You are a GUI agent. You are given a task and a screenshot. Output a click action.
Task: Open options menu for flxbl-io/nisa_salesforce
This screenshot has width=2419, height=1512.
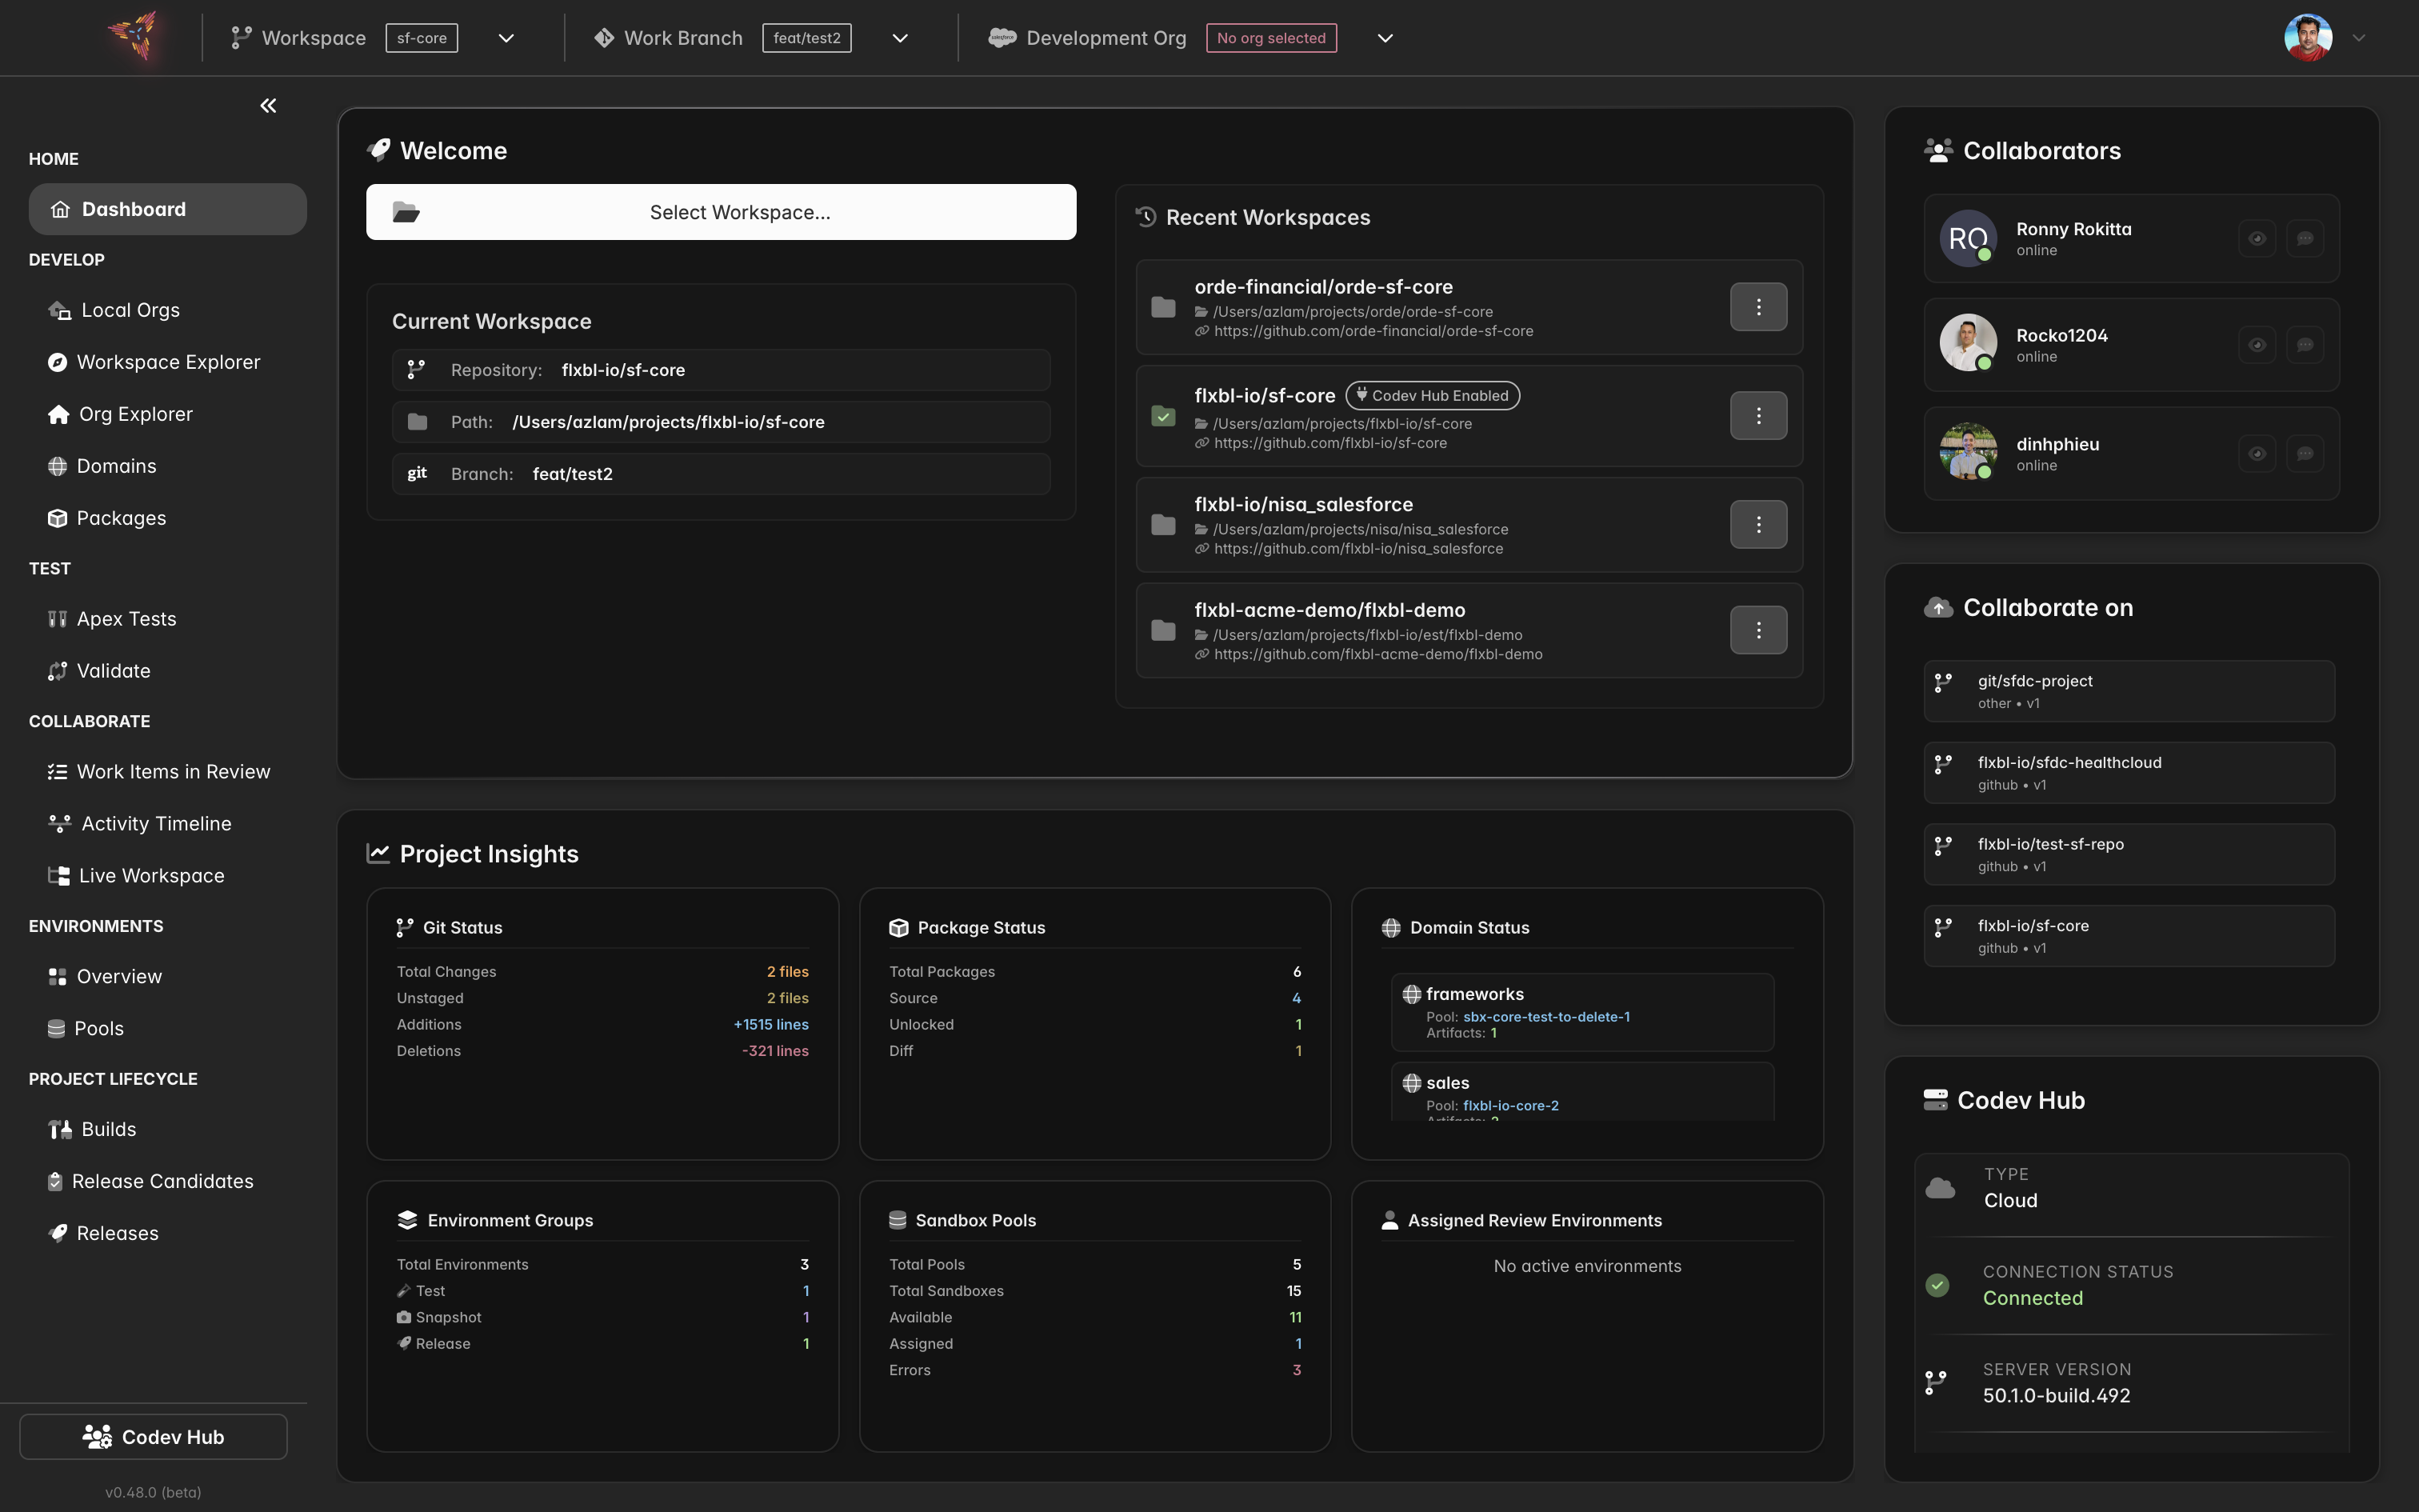1758,524
